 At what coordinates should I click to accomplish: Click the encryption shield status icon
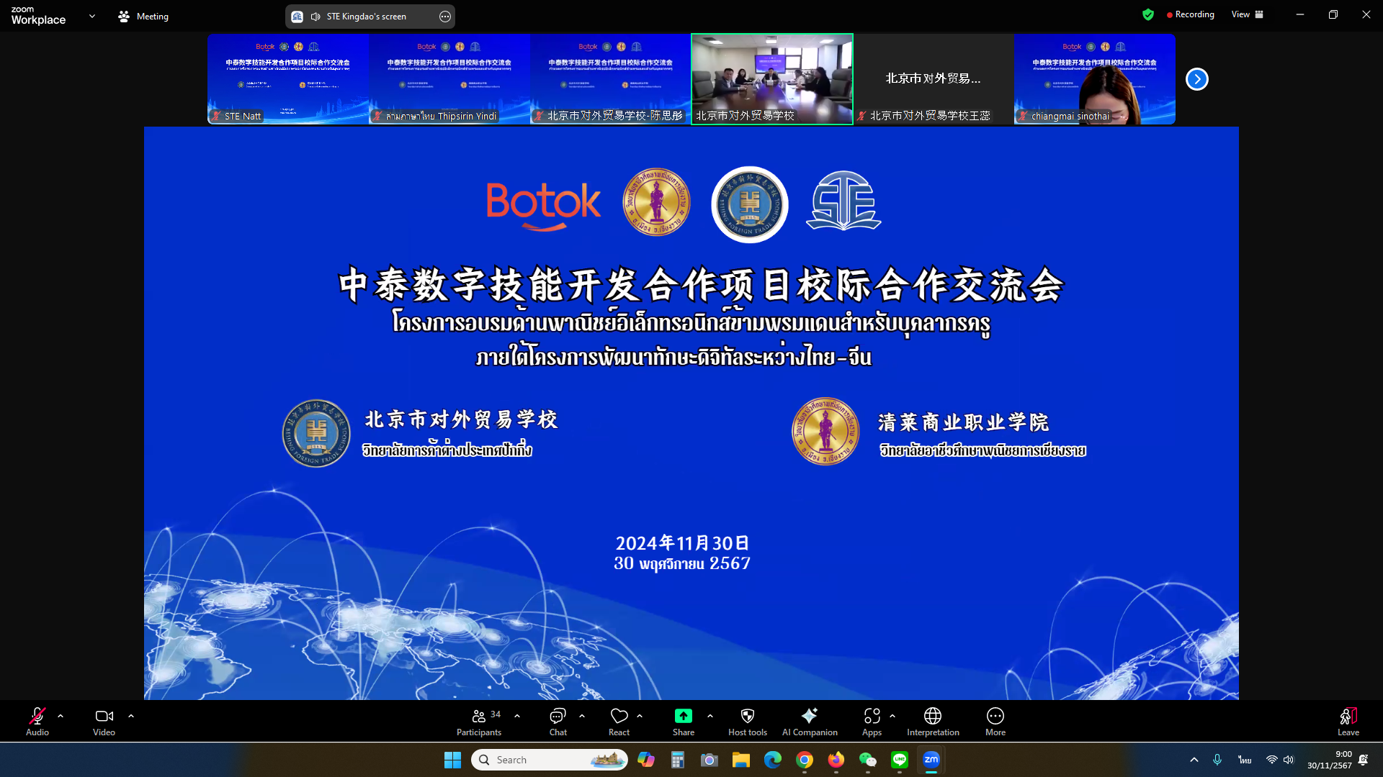[1148, 14]
